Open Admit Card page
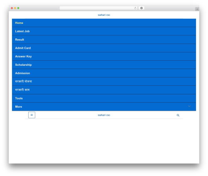The image size is (208, 176). click(x=104, y=48)
